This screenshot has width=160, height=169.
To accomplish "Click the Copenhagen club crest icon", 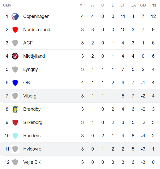I will click(x=15, y=16).
